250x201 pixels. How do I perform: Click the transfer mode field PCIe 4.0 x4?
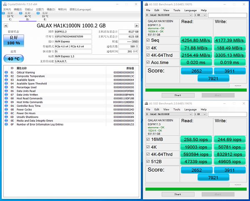[x=73, y=47]
